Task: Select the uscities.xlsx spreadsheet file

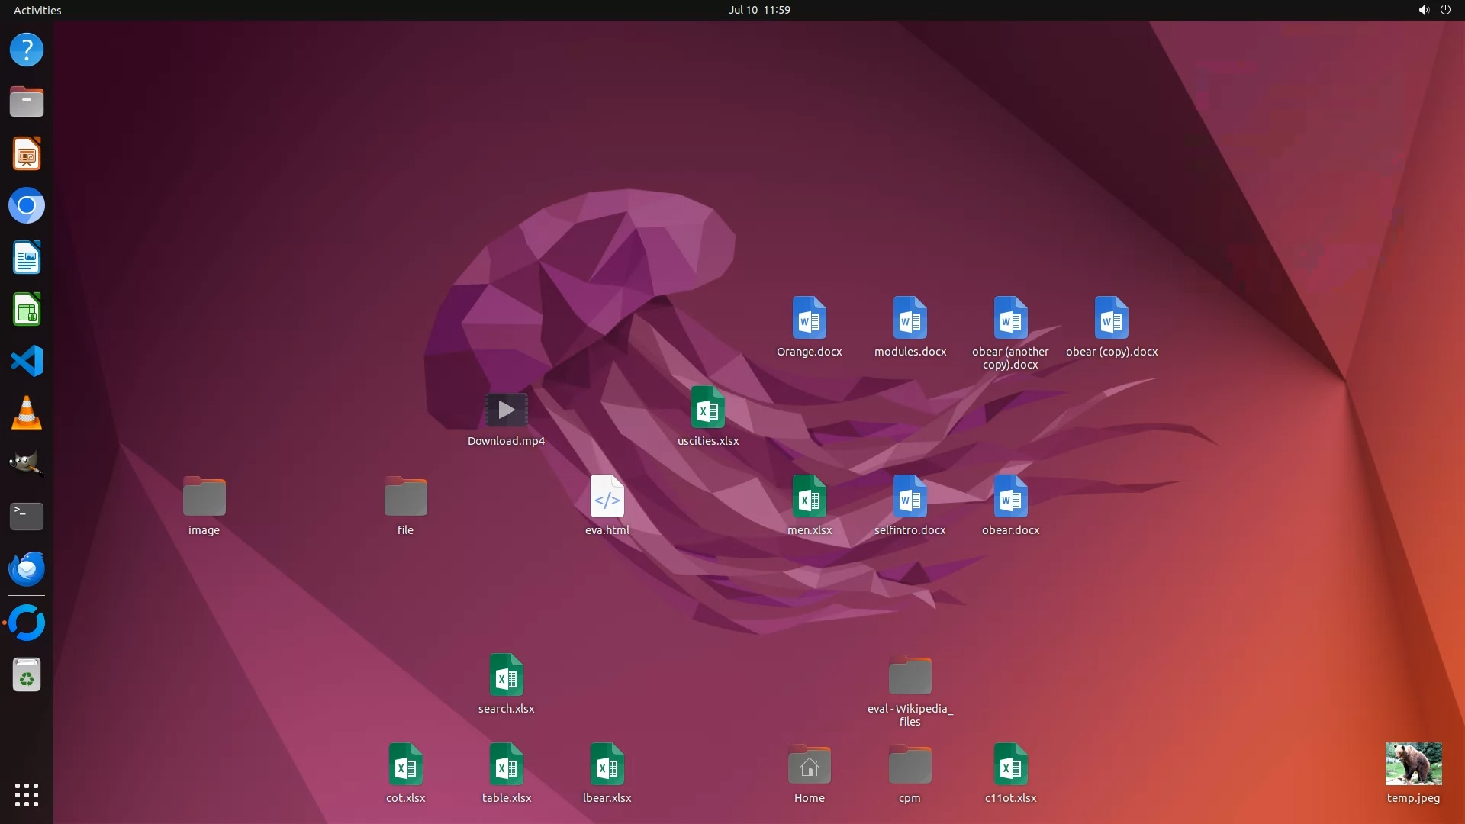Action: click(707, 408)
